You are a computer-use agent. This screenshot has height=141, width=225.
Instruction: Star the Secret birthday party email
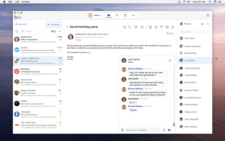pyautogui.click(x=172, y=27)
